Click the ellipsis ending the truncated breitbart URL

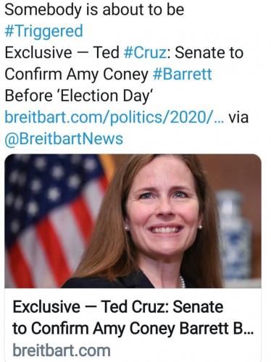point(219,120)
